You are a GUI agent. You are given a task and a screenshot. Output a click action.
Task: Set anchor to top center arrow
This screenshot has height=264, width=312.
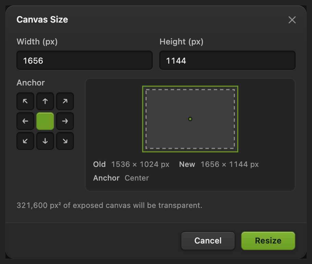tap(45, 101)
